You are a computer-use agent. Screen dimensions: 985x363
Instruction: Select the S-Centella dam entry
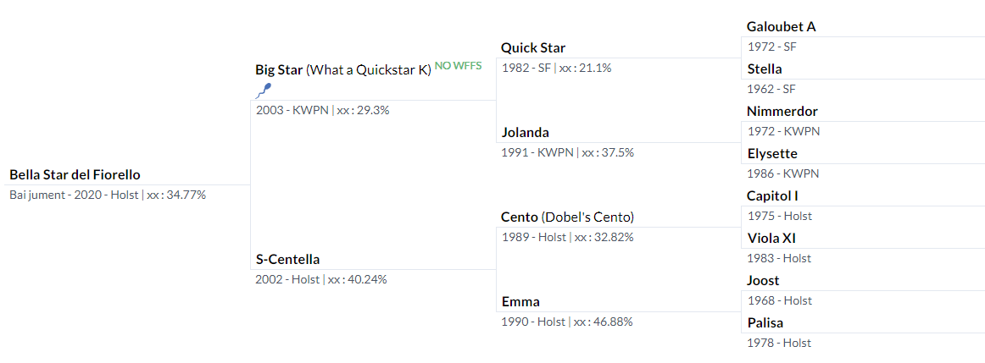coord(287,259)
